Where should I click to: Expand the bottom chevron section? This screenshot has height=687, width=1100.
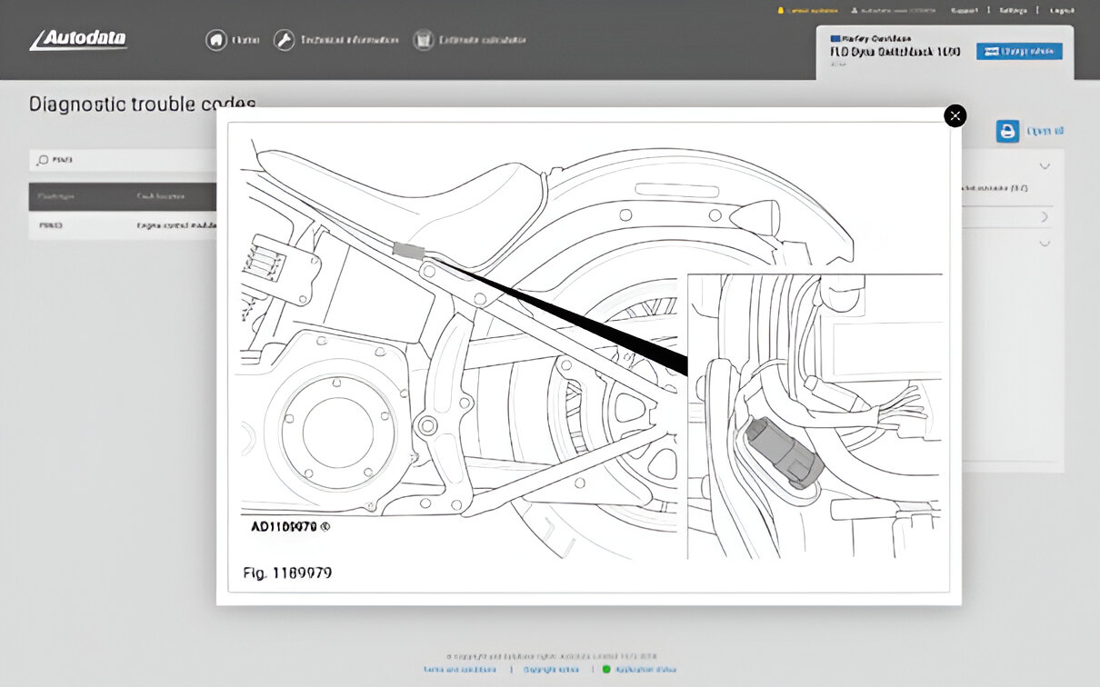tap(1045, 243)
